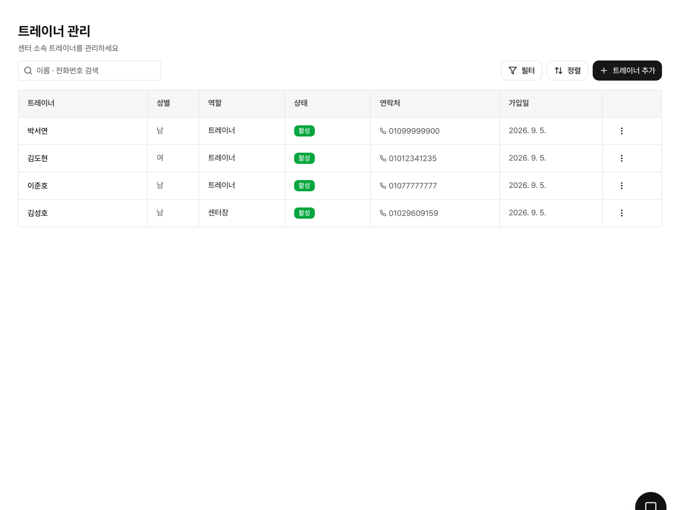The image size is (680, 510).
Task: Select the trainer name 김도현
Action: pos(37,158)
